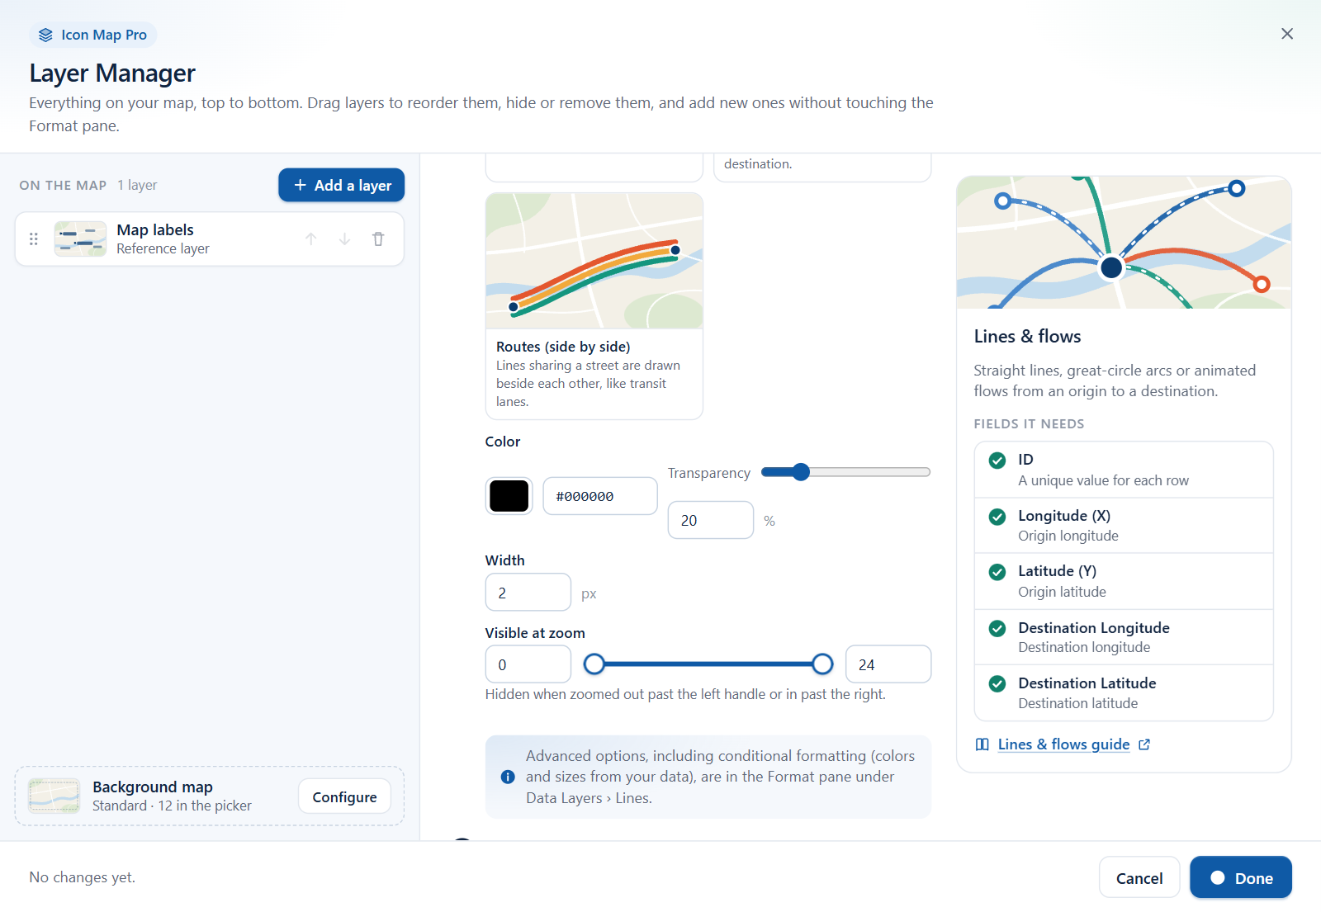1321x912 pixels.
Task: Click the Longitude (X) field label
Action: [1064, 516]
